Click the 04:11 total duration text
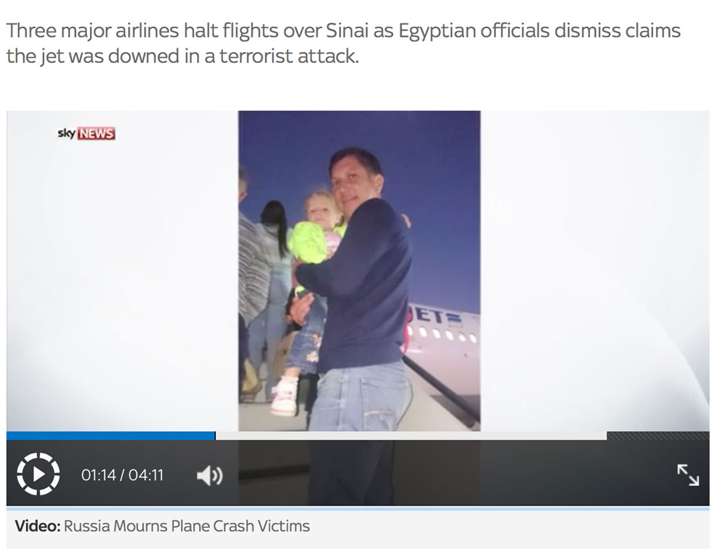This screenshot has height=549, width=724. pos(146,474)
